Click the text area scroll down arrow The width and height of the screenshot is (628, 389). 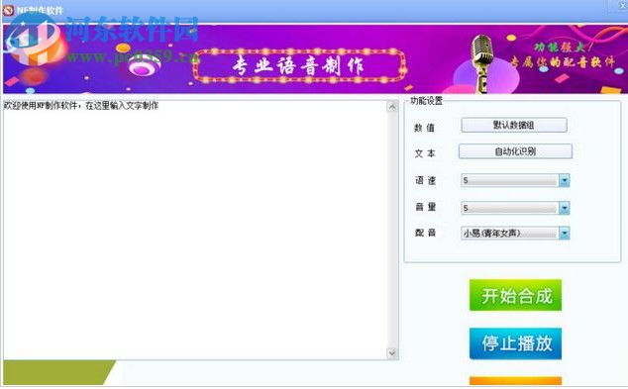point(392,353)
